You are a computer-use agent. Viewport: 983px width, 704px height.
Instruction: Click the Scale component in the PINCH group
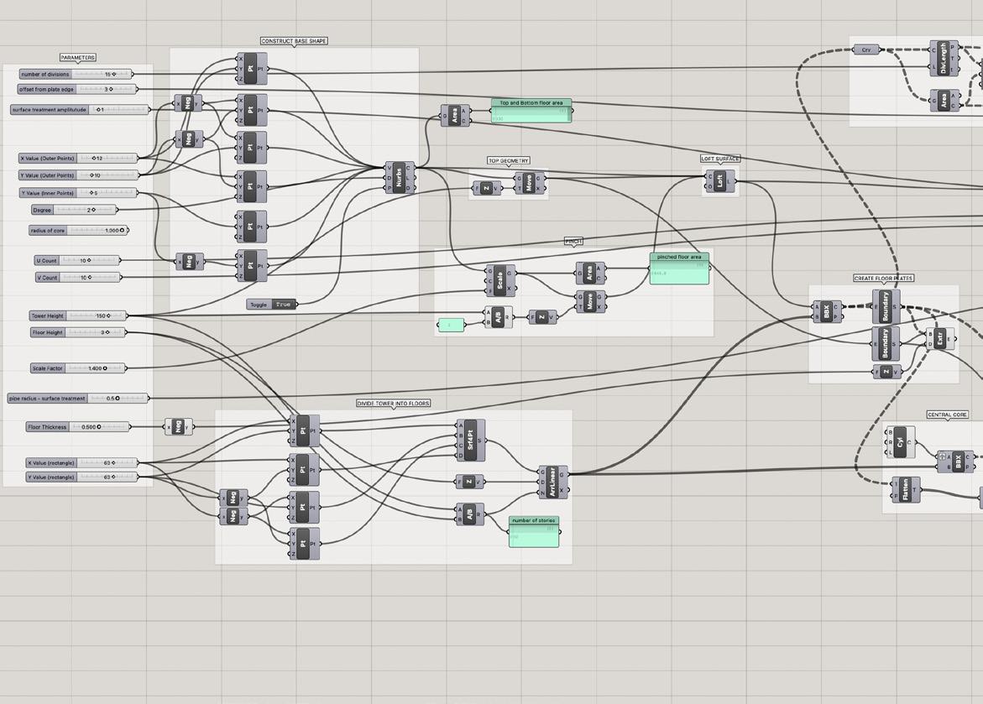(x=499, y=281)
